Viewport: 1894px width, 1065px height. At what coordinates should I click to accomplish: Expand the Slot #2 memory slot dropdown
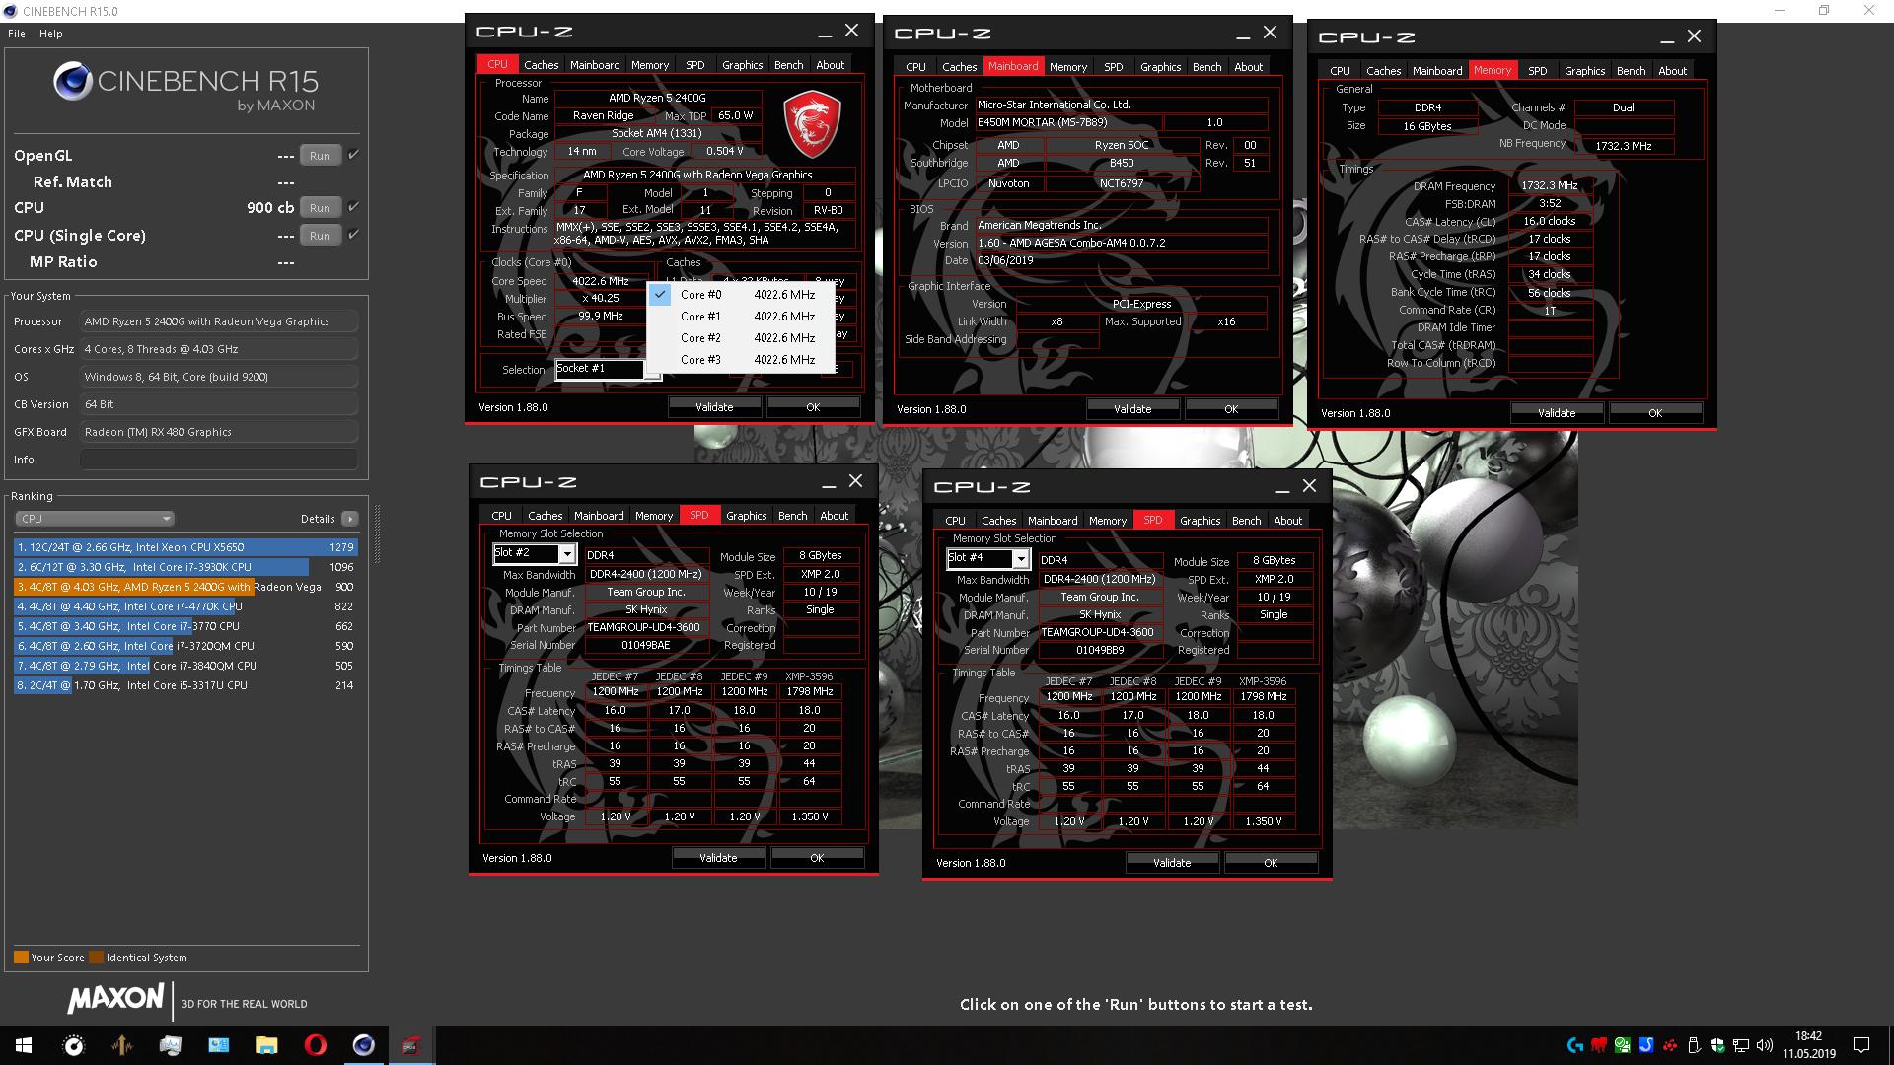tap(566, 555)
